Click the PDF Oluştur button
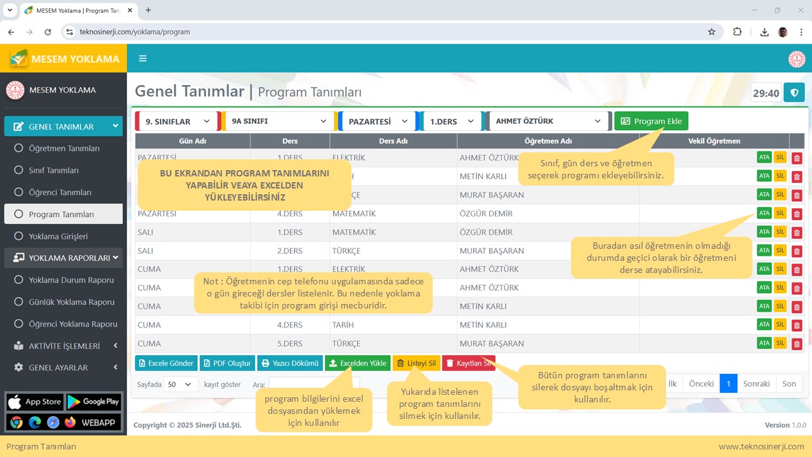Screen dimensions: 812x457 point(227,363)
